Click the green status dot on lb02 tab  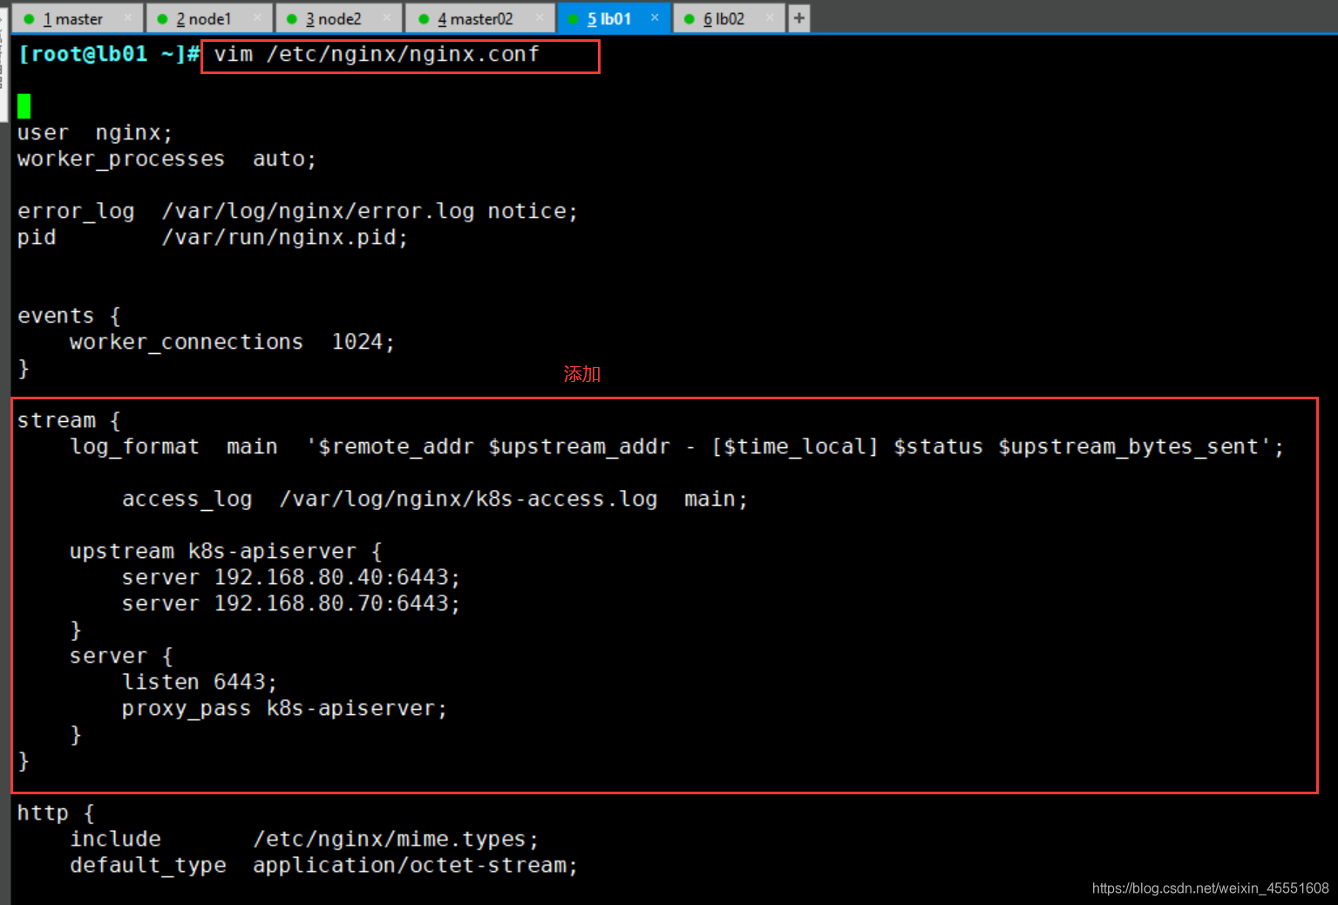(689, 18)
